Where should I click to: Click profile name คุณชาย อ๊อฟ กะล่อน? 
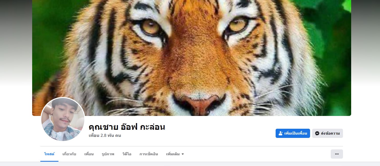tap(127, 127)
